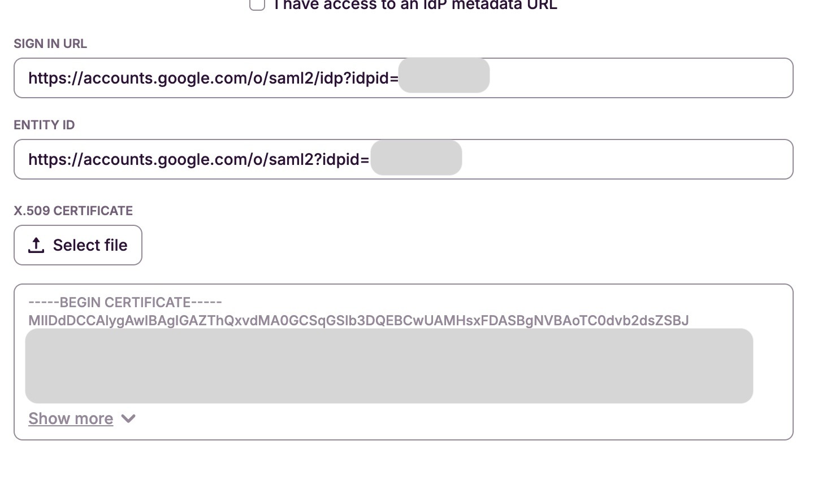The width and height of the screenshot is (831, 480).
Task: Click empty space right of the Sign In URL value
Action: (639, 78)
